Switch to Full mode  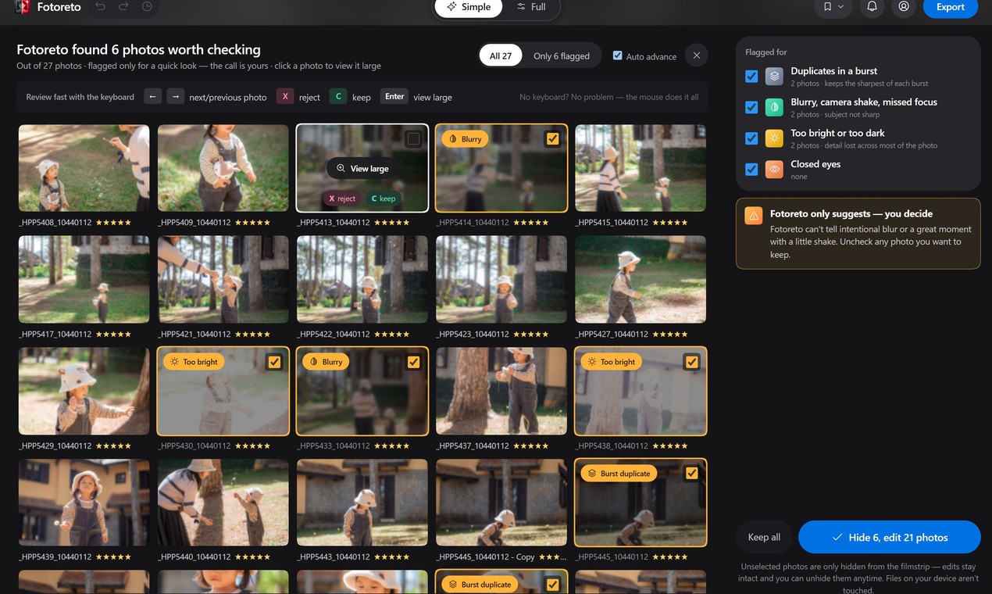click(x=531, y=7)
